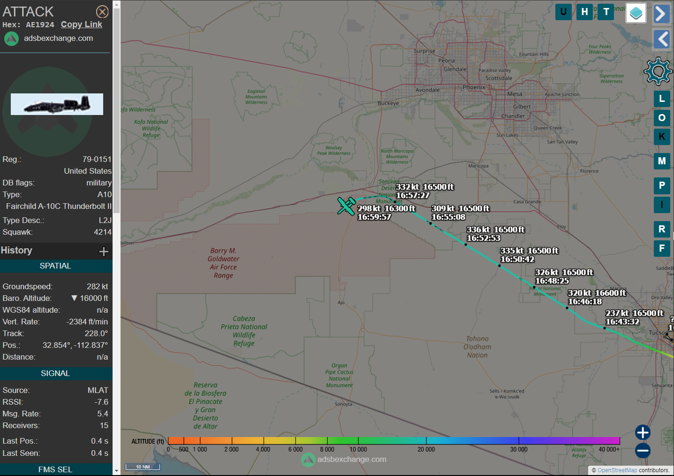
Task: Click the right arrow sidebar button
Action: tap(661, 14)
